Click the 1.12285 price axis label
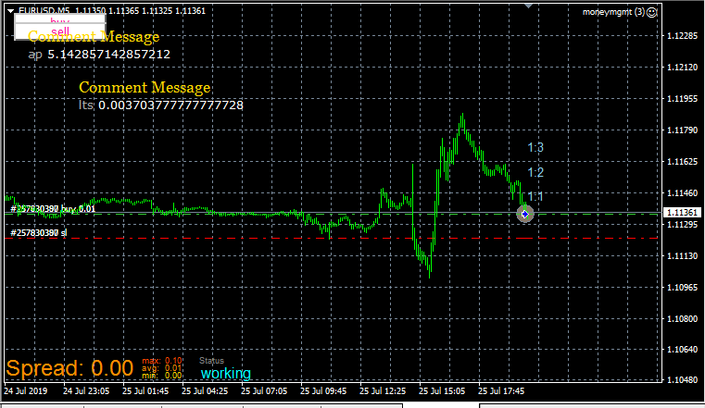Screen dimensions: 705x408 [682, 36]
